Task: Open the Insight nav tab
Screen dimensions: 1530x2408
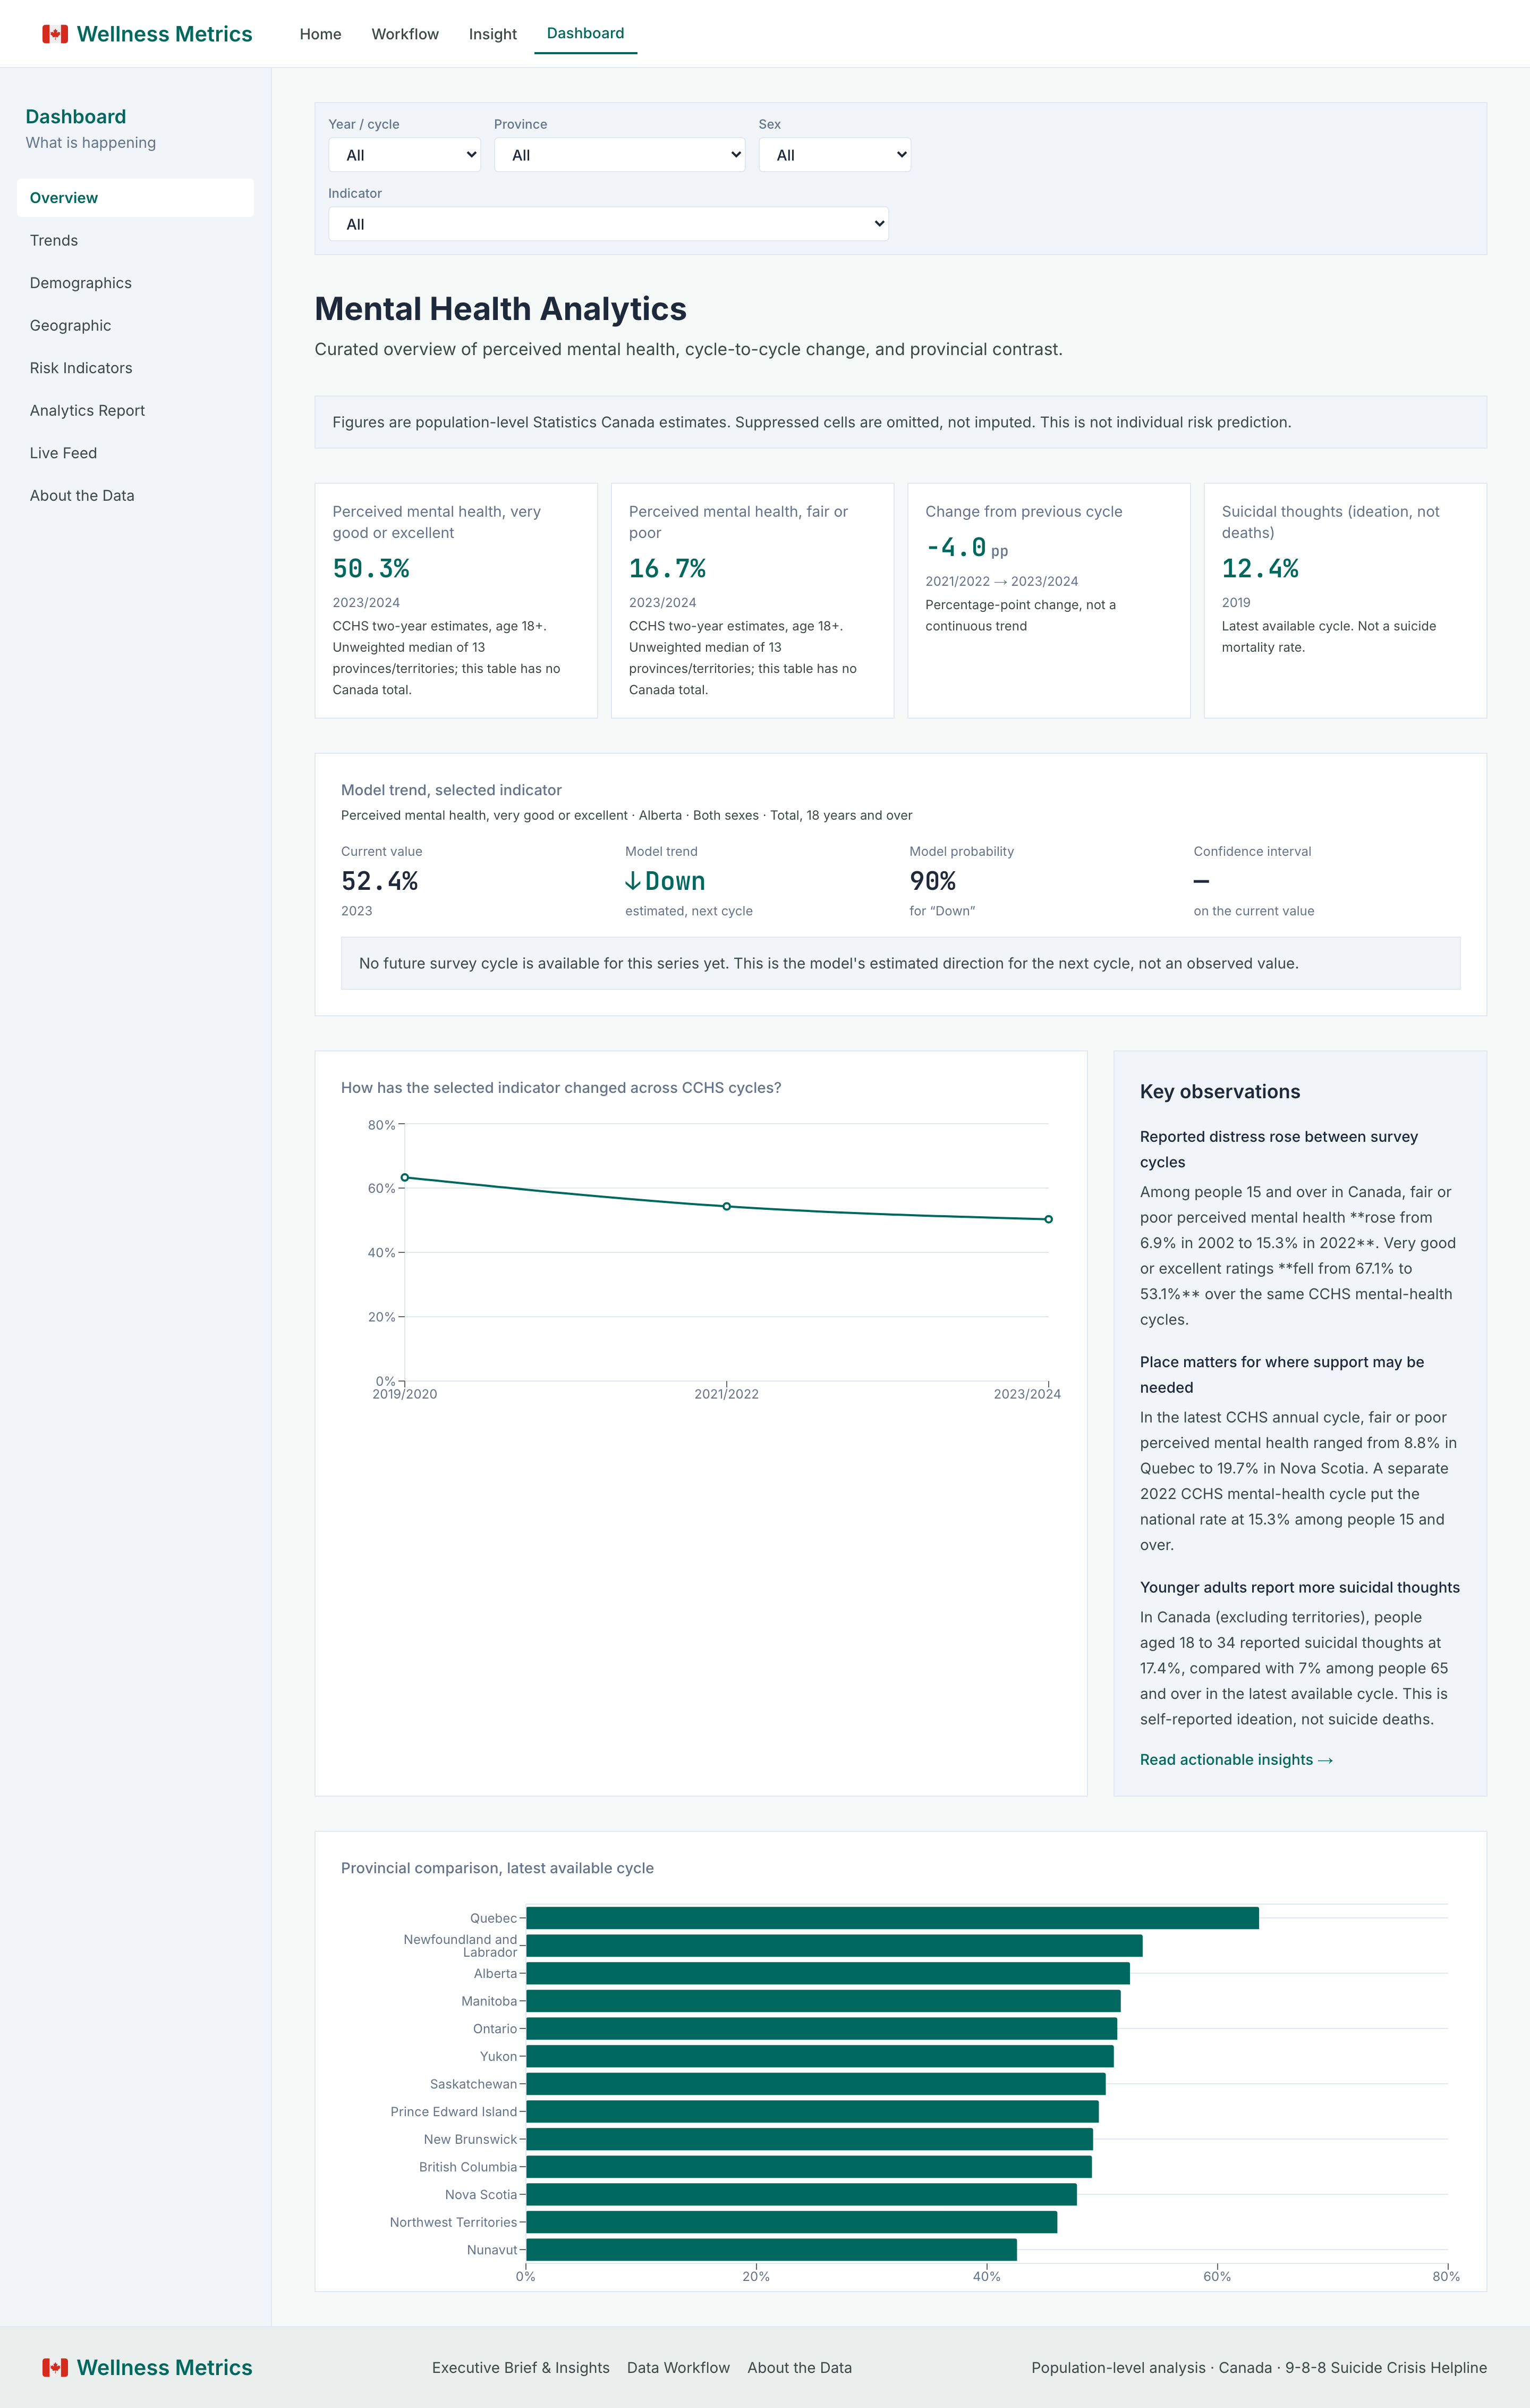Action: (492, 34)
